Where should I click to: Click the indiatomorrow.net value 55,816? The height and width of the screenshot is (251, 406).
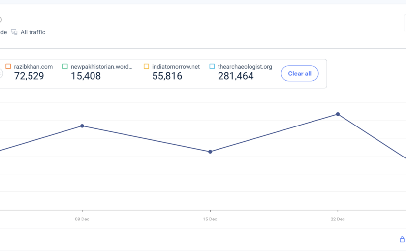pyautogui.click(x=167, y=76)
